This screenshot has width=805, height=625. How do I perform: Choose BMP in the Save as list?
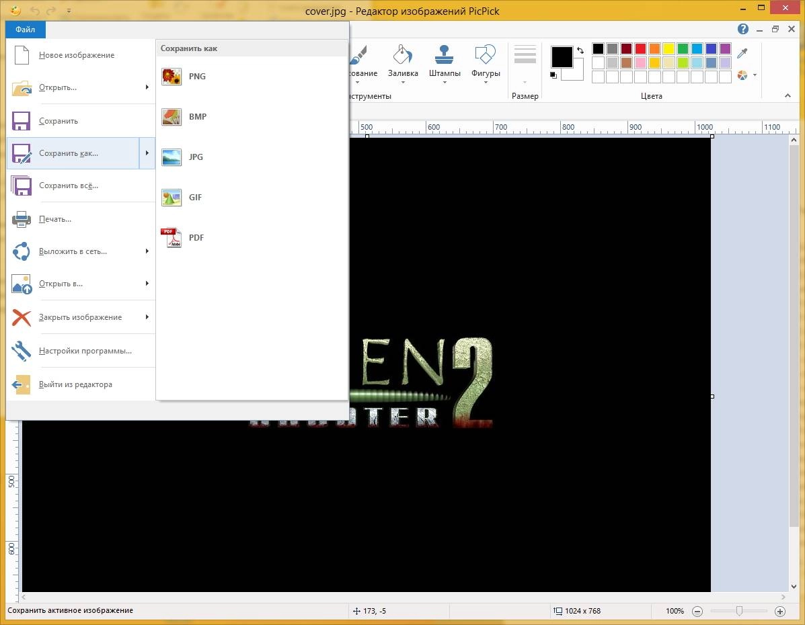(x=252, y=116)
